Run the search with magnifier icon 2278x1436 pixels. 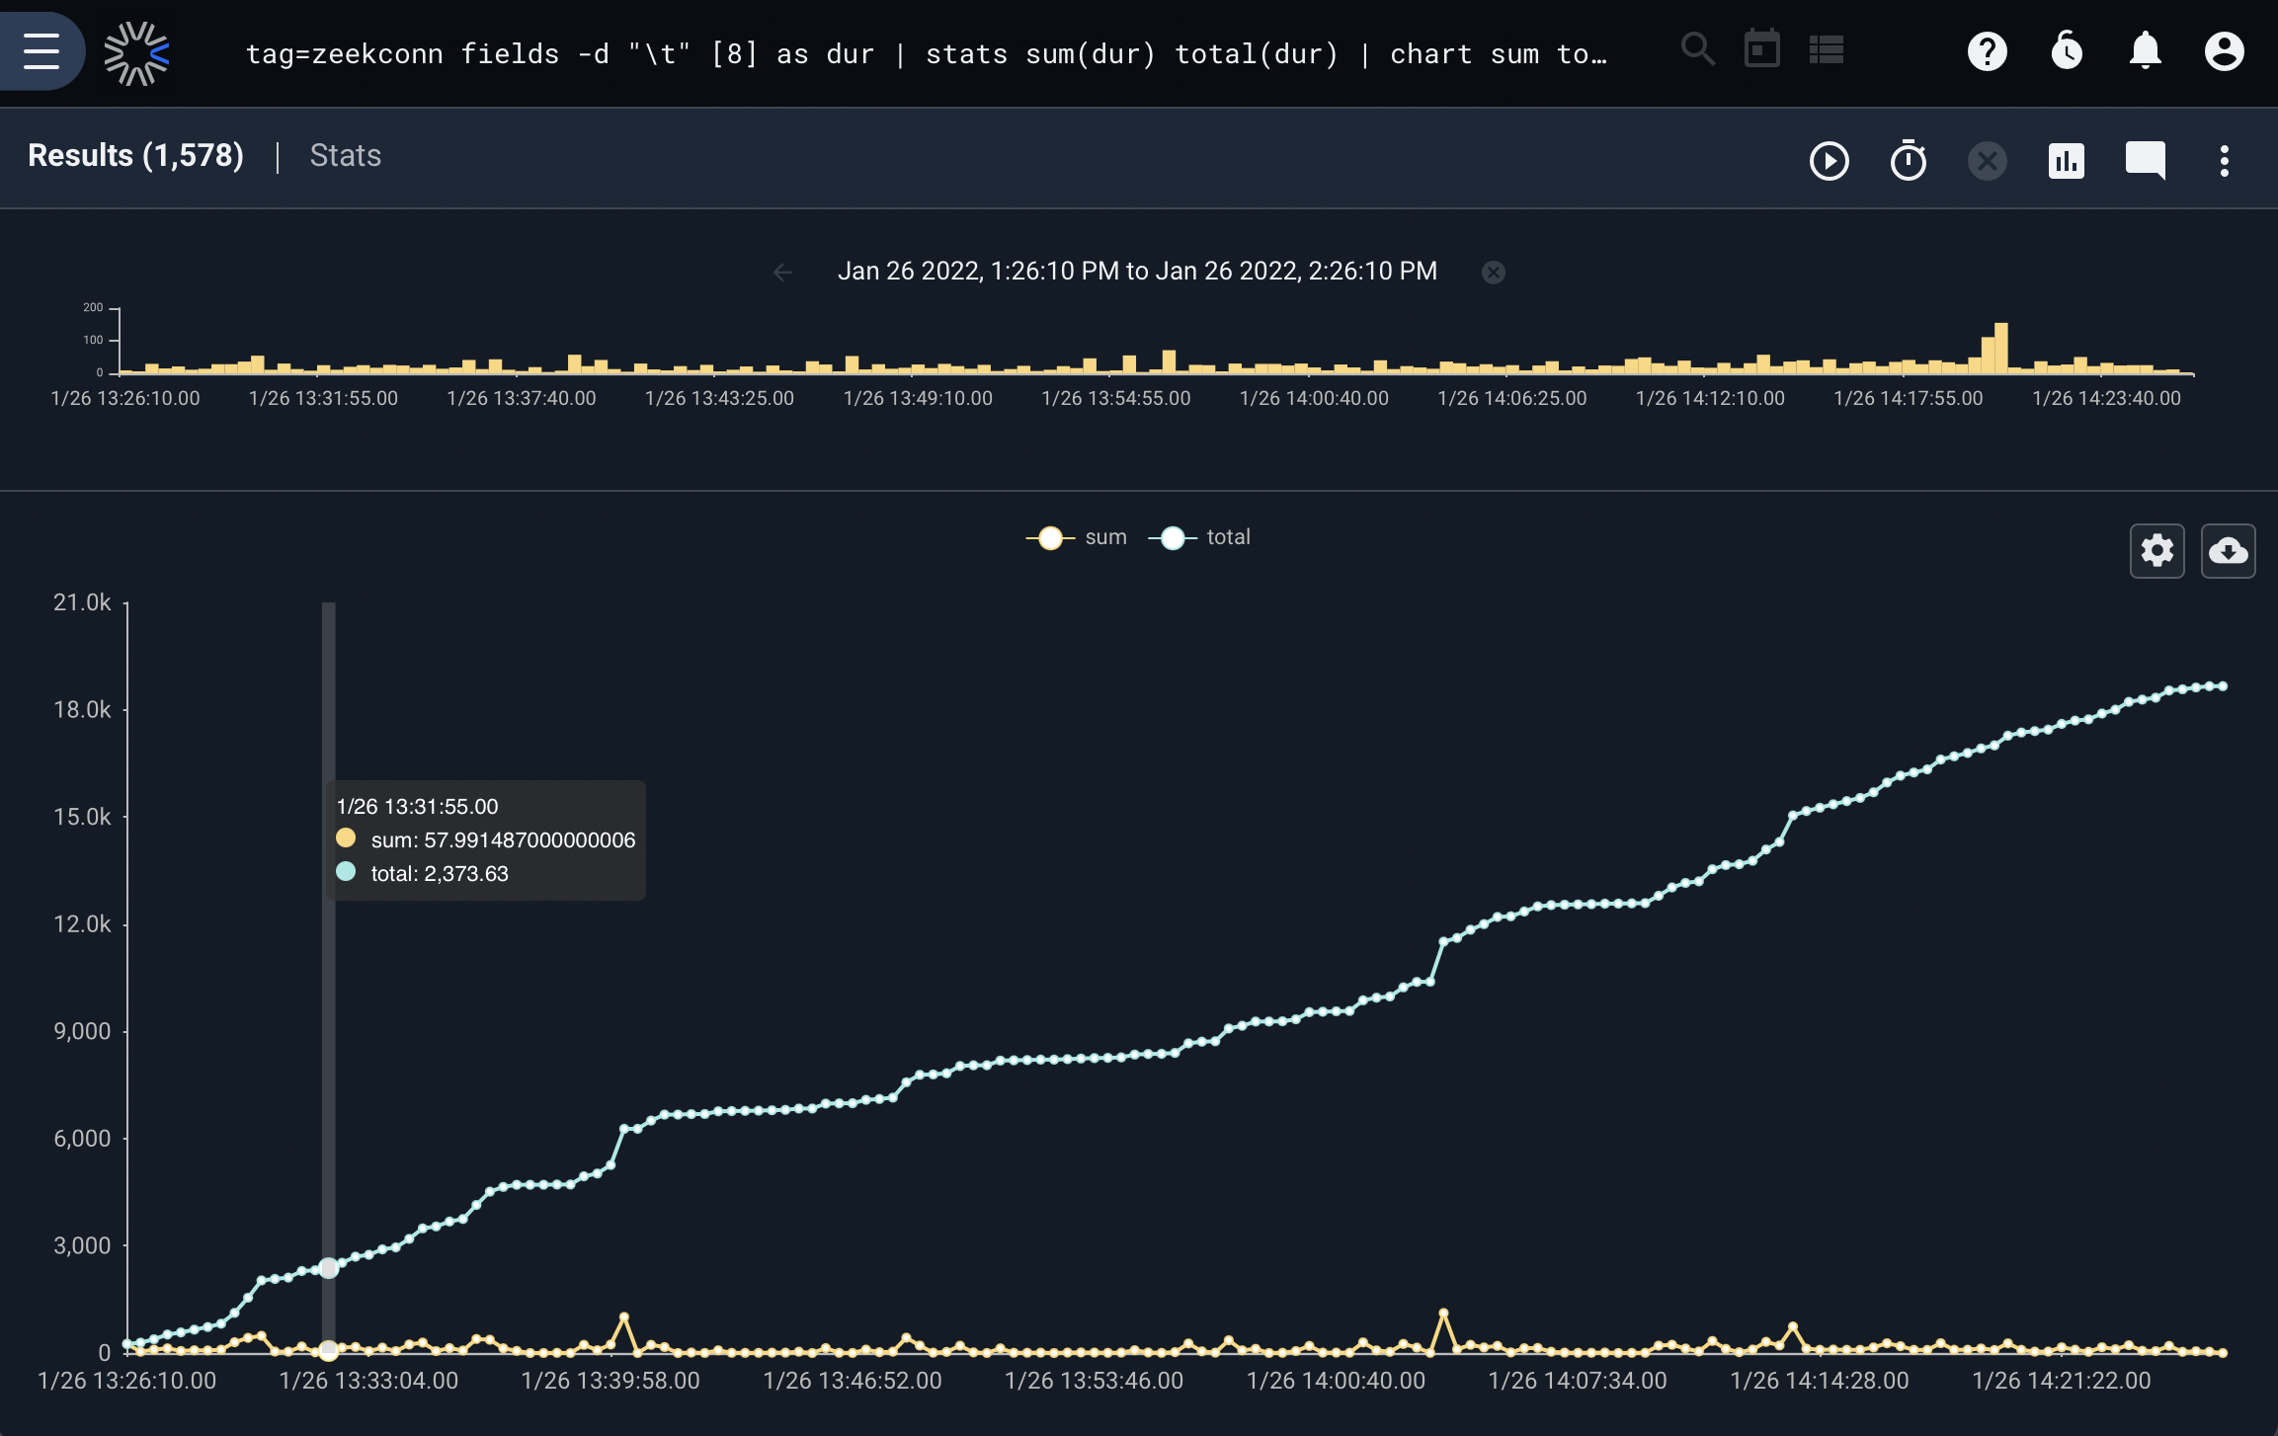(1697, 49)
